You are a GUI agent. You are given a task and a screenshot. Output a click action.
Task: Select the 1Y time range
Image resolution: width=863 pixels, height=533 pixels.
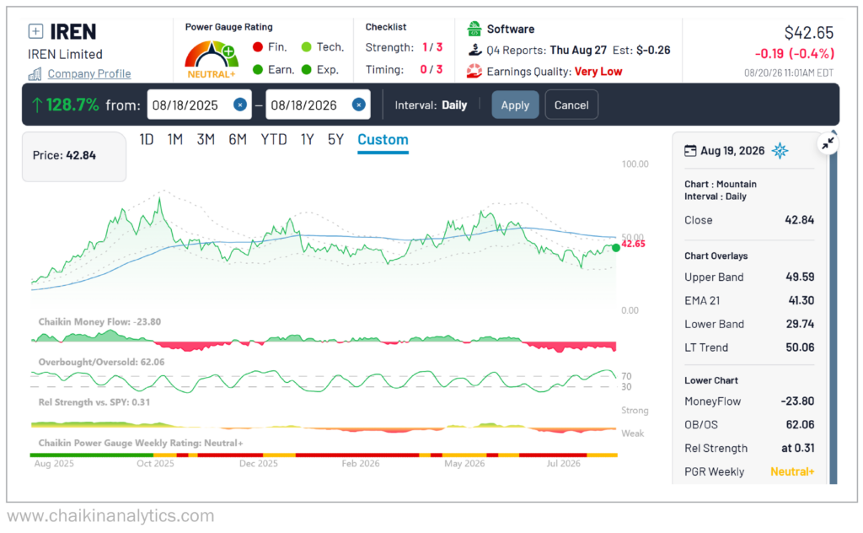(307, 140)
